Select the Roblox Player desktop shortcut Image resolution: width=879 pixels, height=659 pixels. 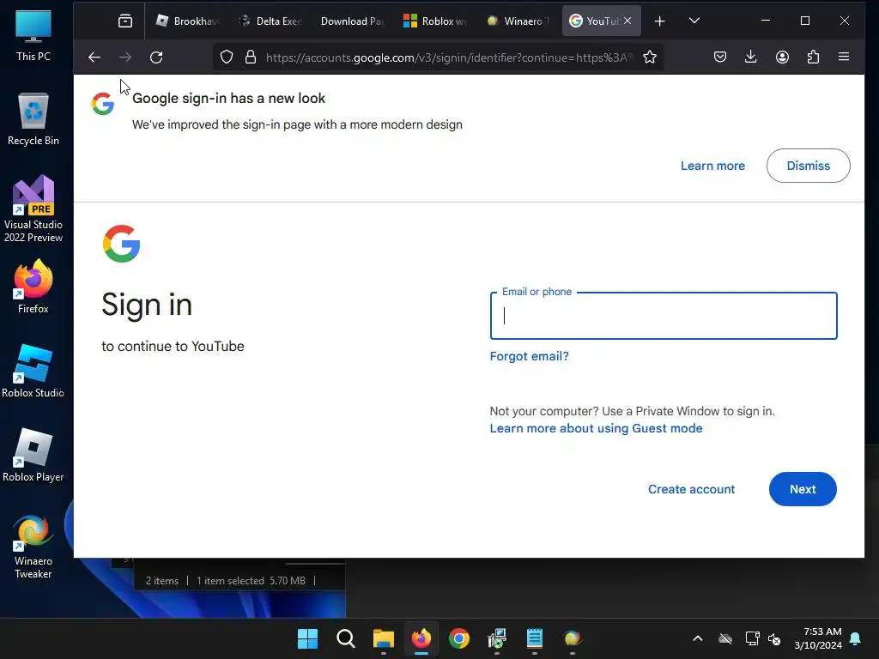(33, 455)
